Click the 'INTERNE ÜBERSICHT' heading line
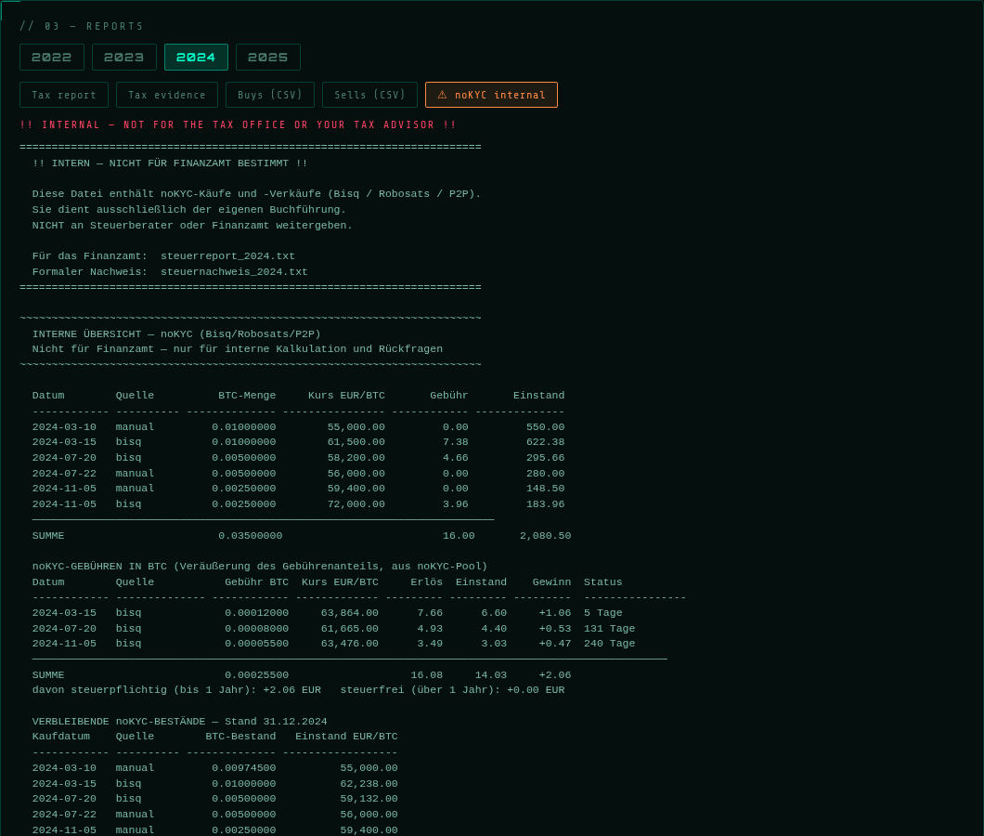The height and width of the screenshot is (836, 984). pyautogui.click(x=176, y=334)
